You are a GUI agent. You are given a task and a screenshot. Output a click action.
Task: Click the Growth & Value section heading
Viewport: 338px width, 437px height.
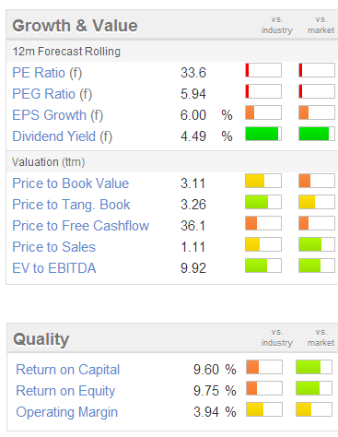[x=75, y=26]
